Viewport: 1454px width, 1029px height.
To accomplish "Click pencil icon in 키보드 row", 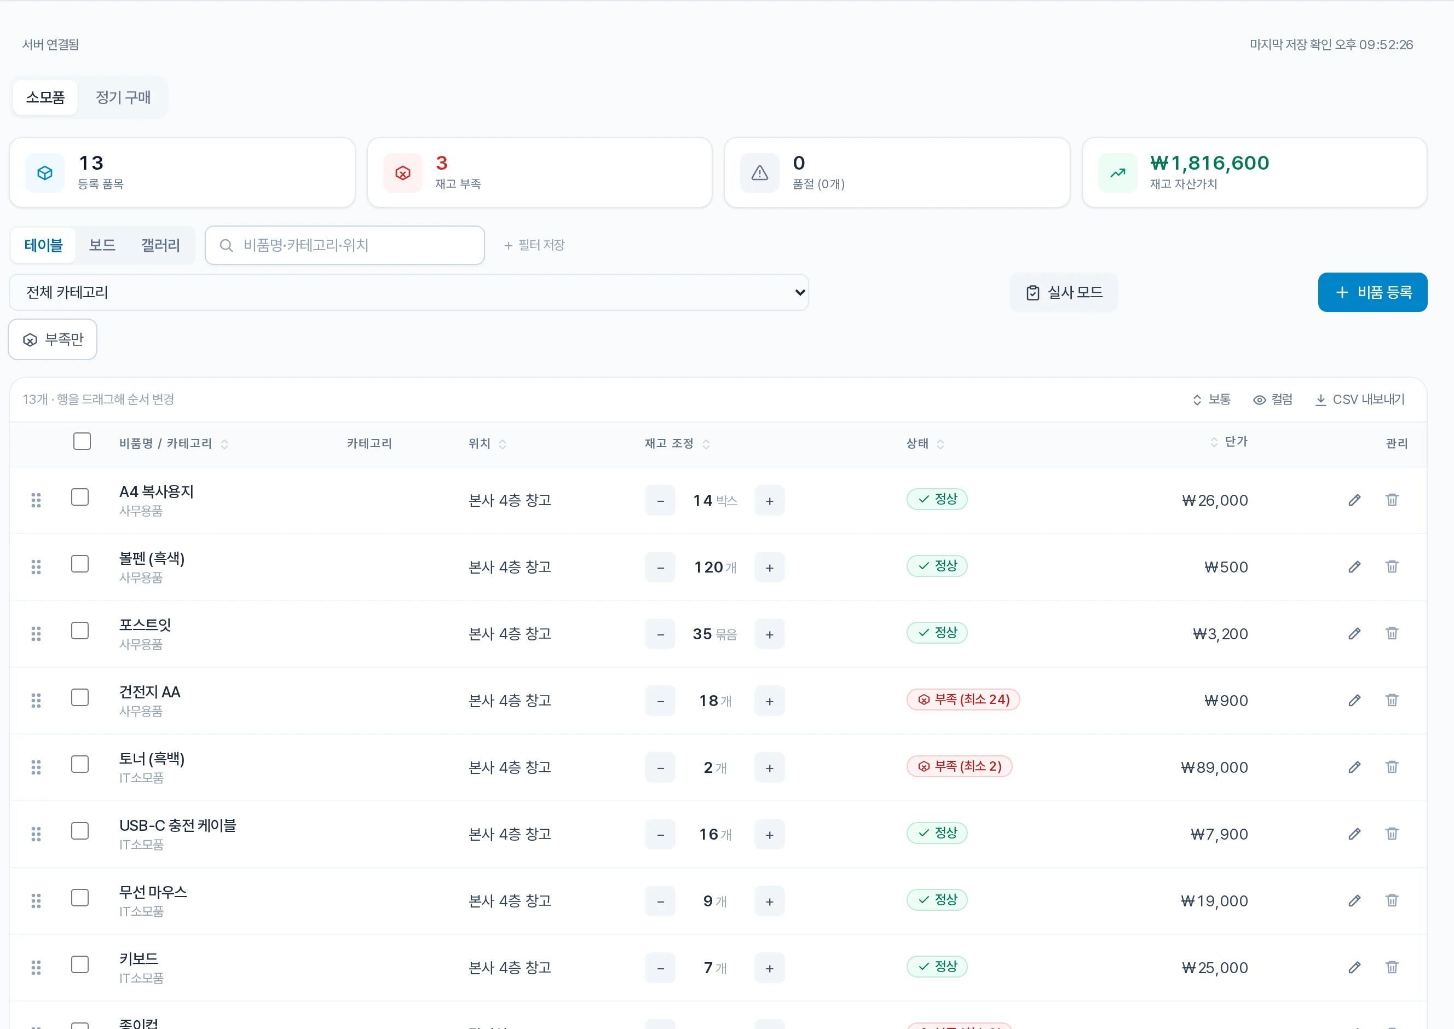I will coord(1354,968).
